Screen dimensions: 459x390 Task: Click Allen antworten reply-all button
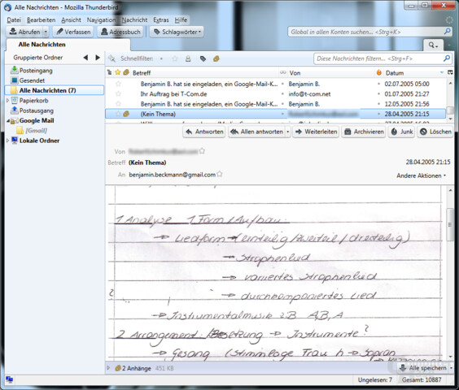point(256,132)
